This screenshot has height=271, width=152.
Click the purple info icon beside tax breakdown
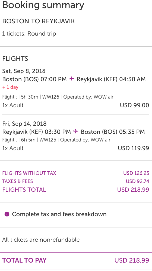(x=7, y=214)
